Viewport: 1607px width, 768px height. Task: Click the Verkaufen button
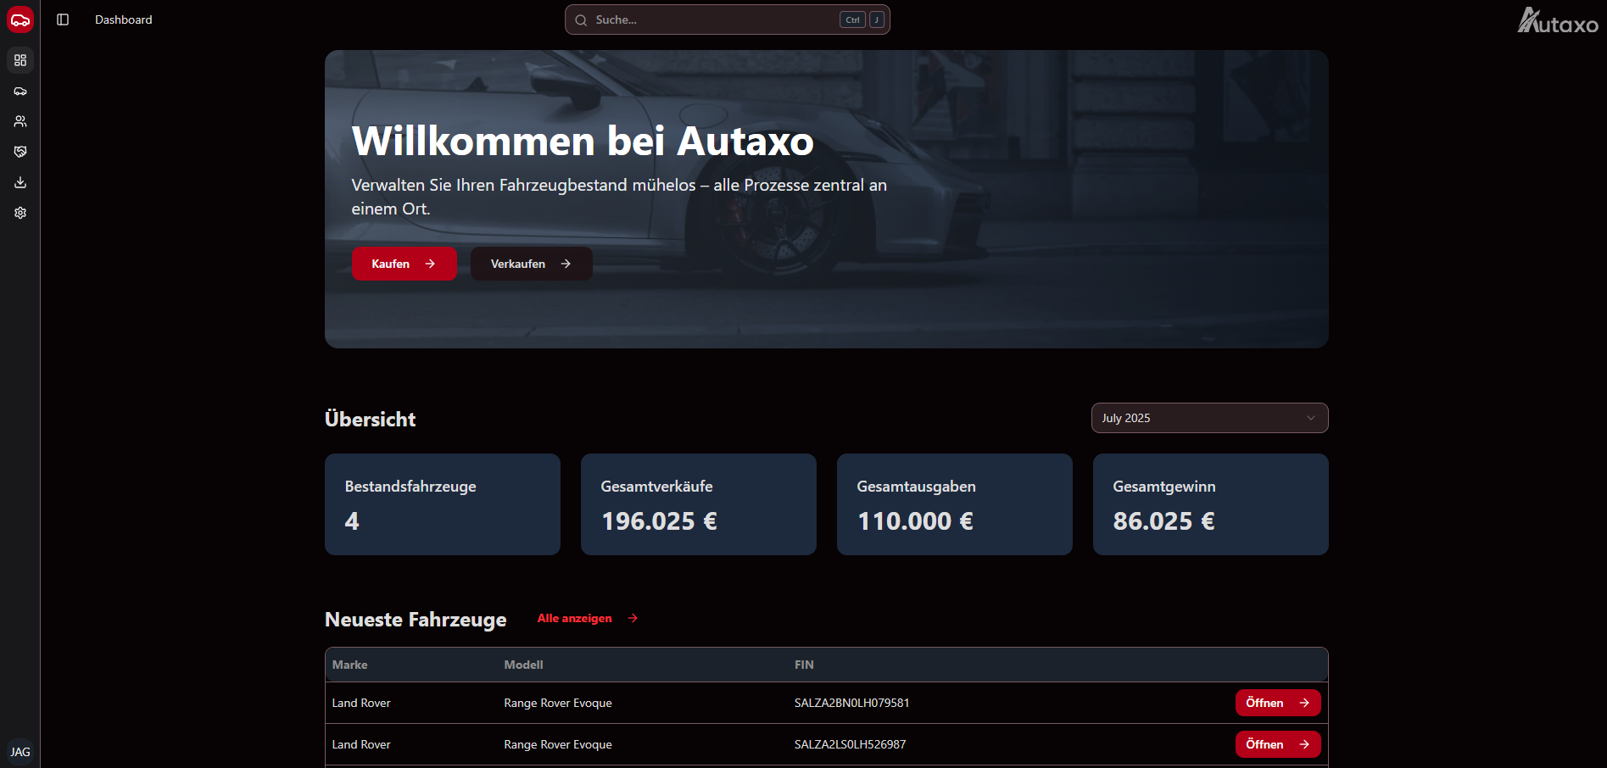[532, 264]
